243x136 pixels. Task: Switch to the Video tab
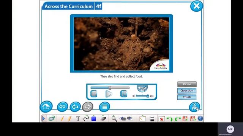[x=187, y=84]
